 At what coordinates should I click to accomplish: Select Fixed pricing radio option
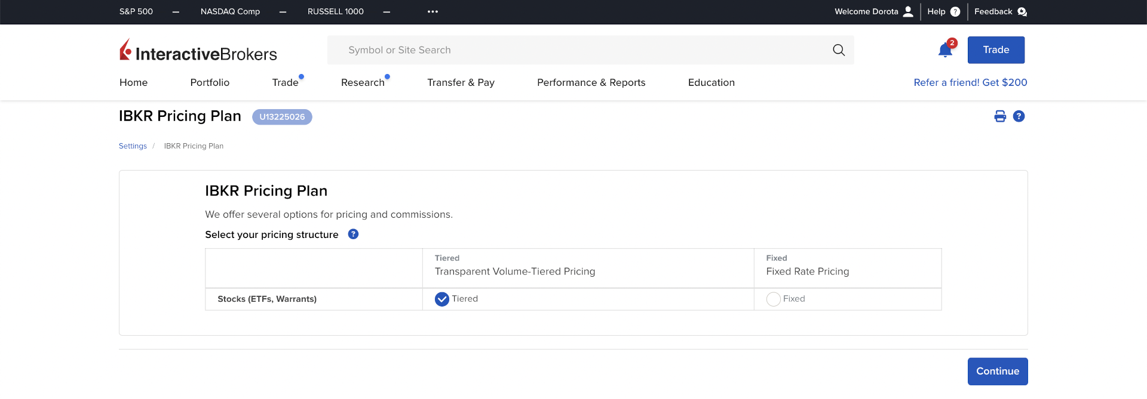774,299
